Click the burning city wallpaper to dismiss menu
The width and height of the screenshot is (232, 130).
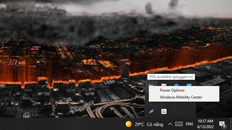(74, 59)
